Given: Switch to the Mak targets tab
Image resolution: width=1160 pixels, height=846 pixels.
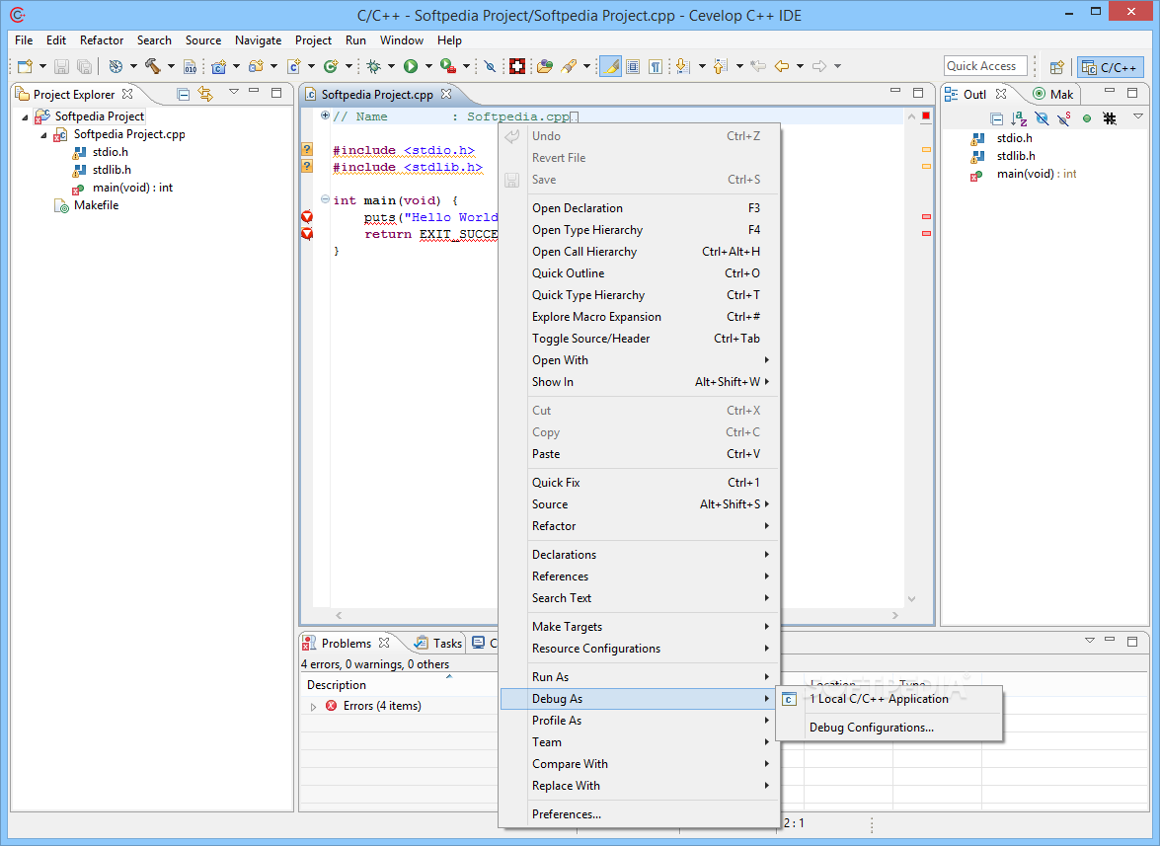Looking at the screenshot, I should click(x=1052, y=94).
